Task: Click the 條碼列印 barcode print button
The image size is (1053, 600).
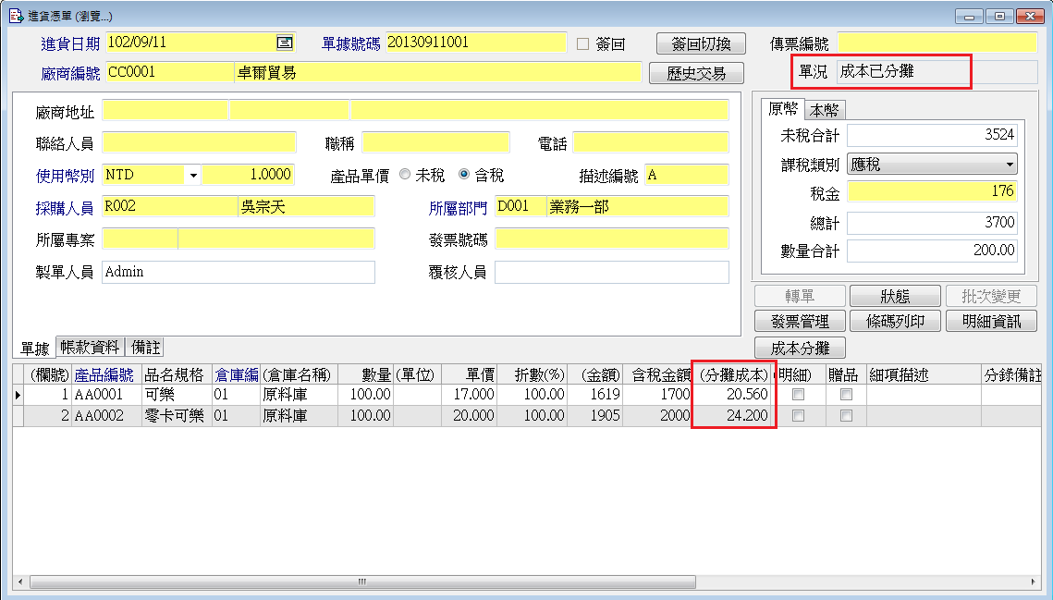Action: [x=894, y=321]
